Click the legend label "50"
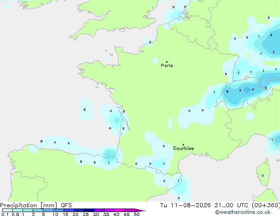 [x=136, y=214]
